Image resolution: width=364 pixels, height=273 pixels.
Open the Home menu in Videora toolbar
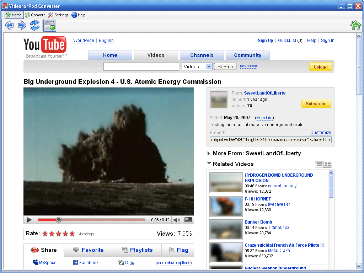(x=14, y=15)
